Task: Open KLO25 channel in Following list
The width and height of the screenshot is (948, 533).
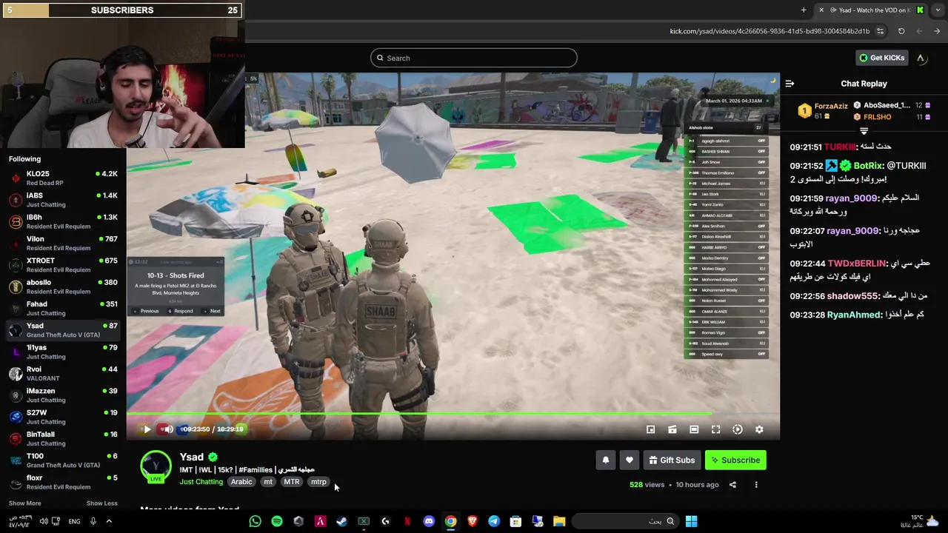Action: point(63,178)
